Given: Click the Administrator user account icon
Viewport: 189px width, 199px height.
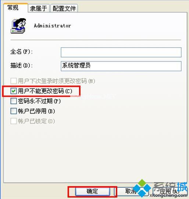Looking at the screenshot, I should [x=18, y=26].
